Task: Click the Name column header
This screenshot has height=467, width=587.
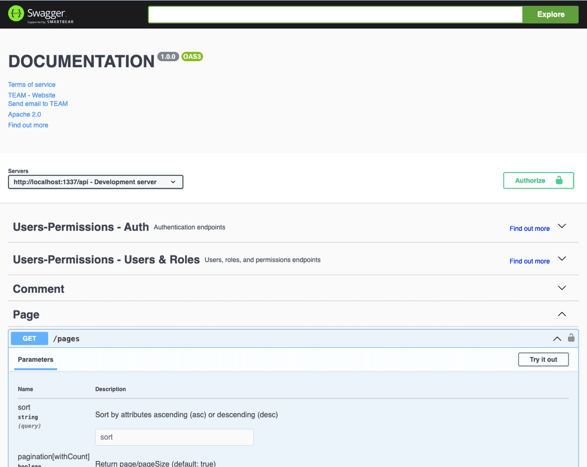Action: (x=25, y=389)
